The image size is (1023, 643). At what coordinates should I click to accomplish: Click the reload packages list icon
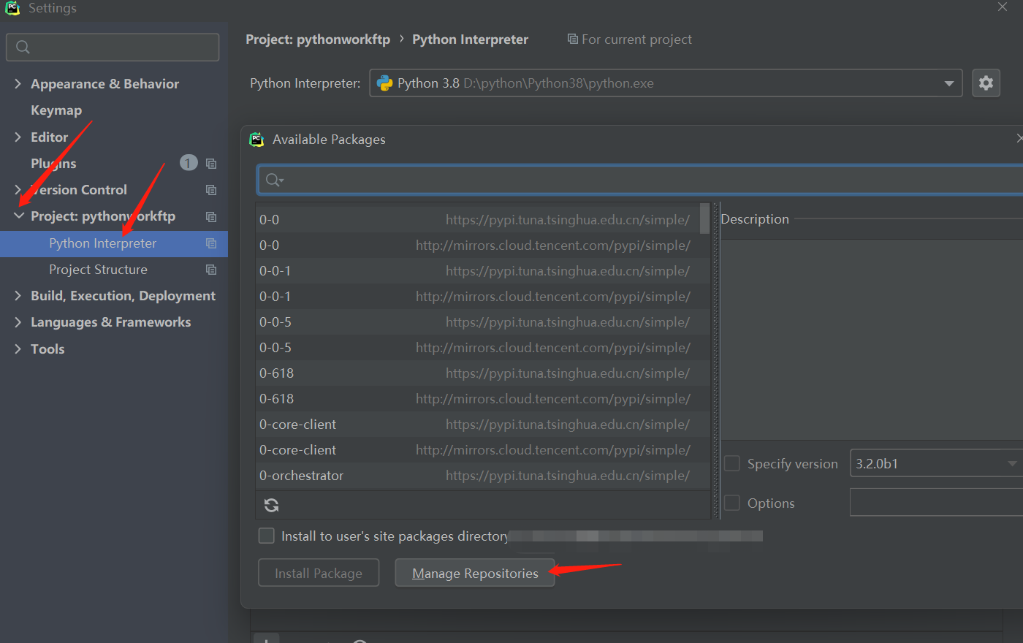[x=271, y=505]
